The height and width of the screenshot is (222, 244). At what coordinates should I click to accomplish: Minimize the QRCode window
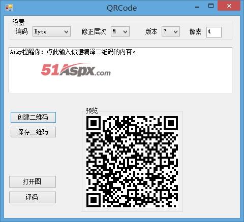click(x=197, y=7)
